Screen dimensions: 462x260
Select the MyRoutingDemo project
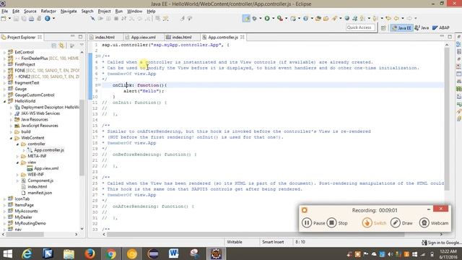coord(30,223)
